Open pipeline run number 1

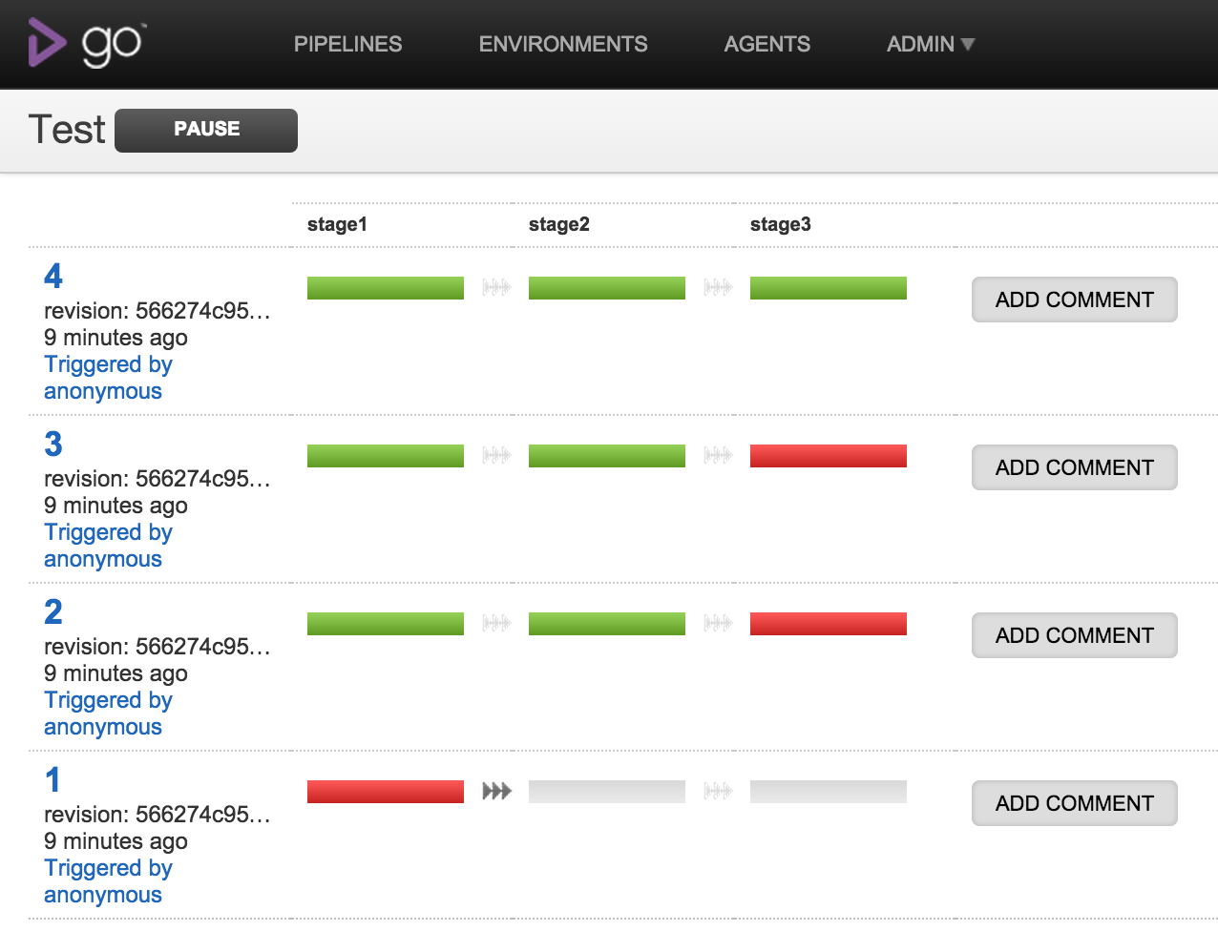coord(53,780)
